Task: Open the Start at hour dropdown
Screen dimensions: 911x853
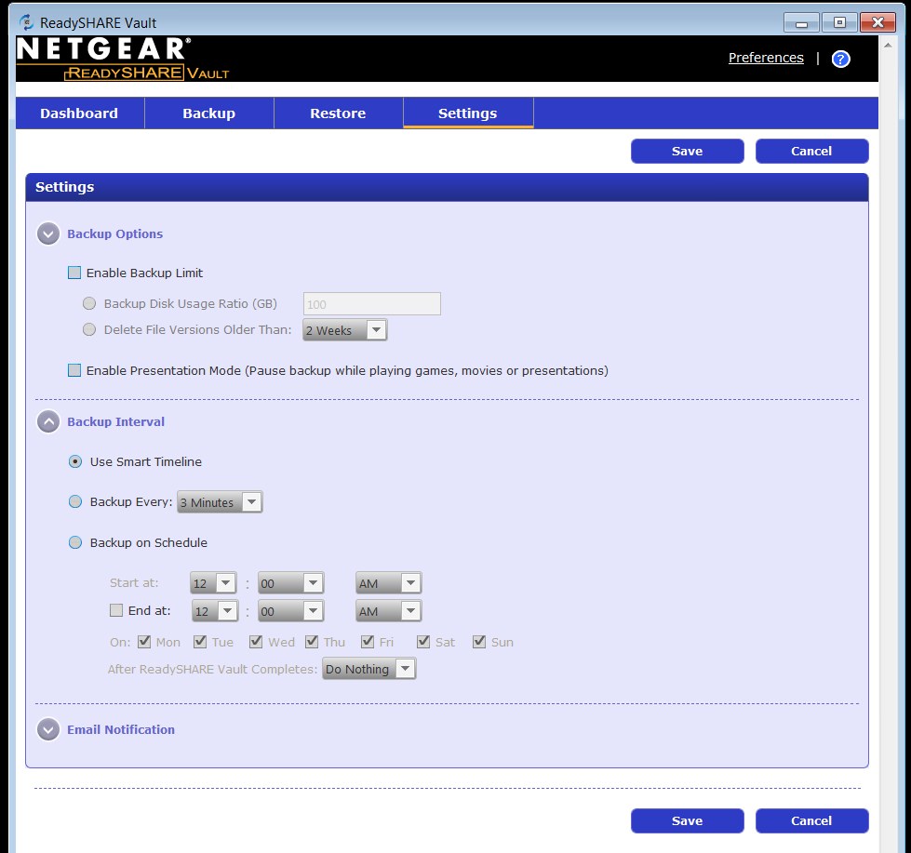Action: [213, 583]
